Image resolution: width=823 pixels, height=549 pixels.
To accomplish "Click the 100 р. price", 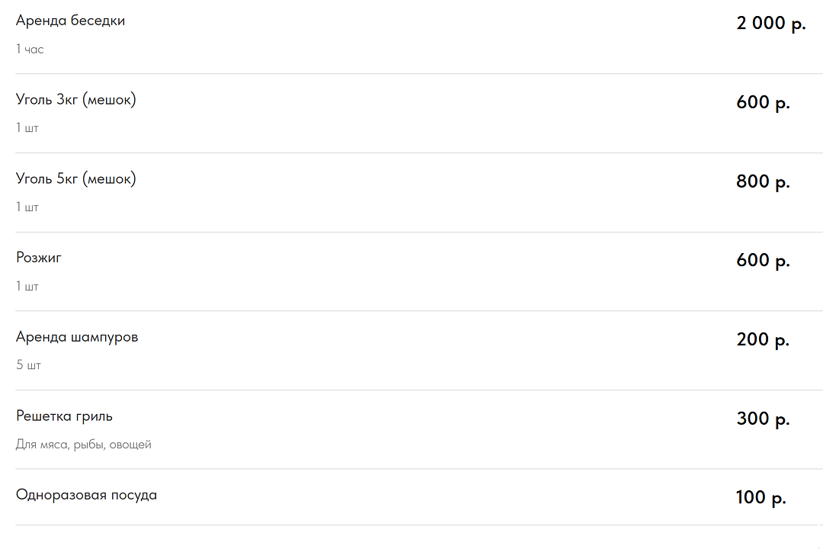I will (x=761, y=498).
